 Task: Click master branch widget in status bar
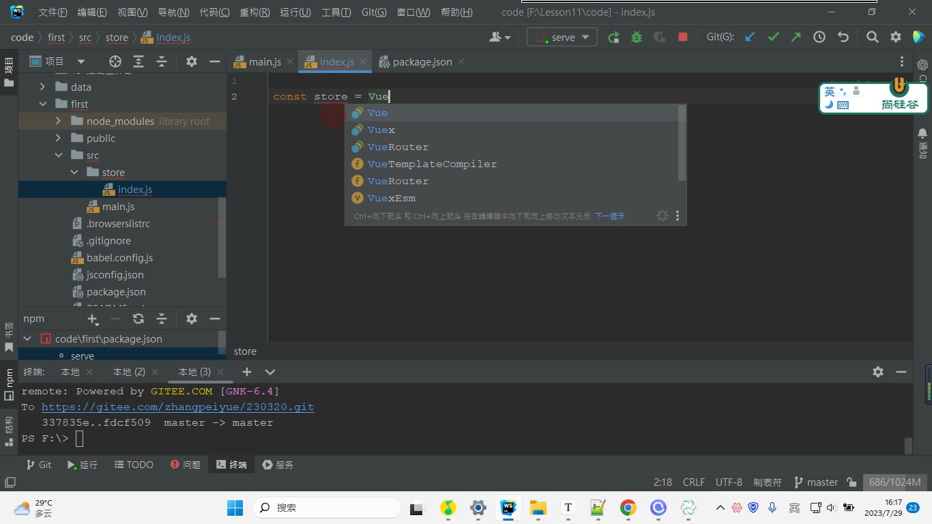pyautogui.click(x=816, y=482)
